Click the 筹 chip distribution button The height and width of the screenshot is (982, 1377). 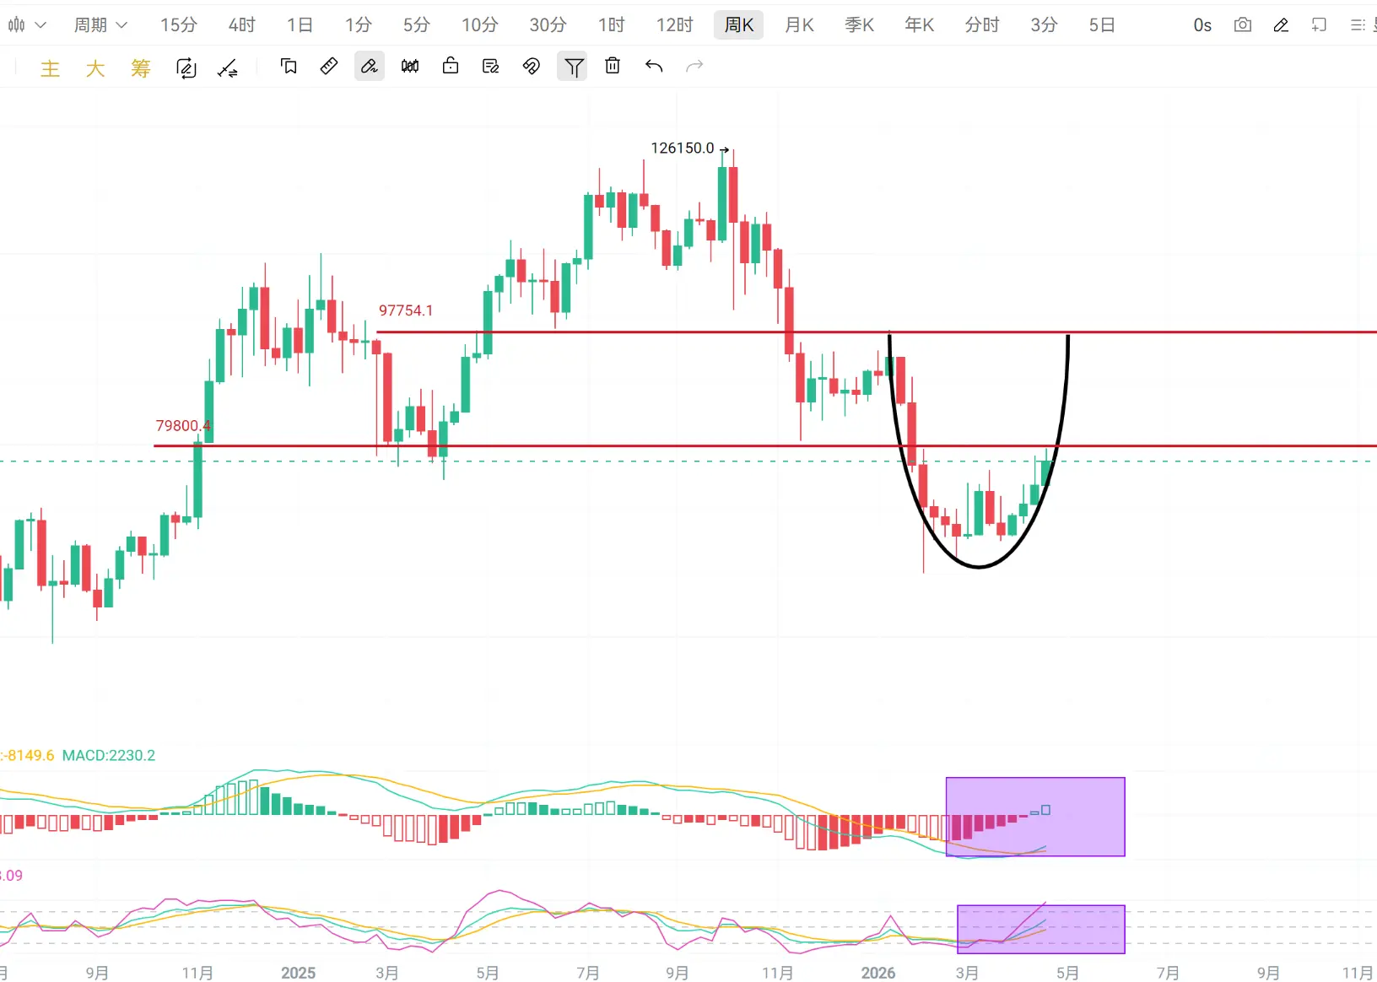[141, 67]
